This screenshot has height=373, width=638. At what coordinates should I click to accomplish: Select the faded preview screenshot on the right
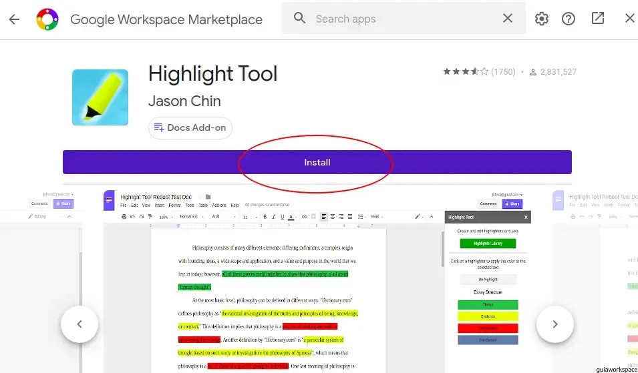595,281
